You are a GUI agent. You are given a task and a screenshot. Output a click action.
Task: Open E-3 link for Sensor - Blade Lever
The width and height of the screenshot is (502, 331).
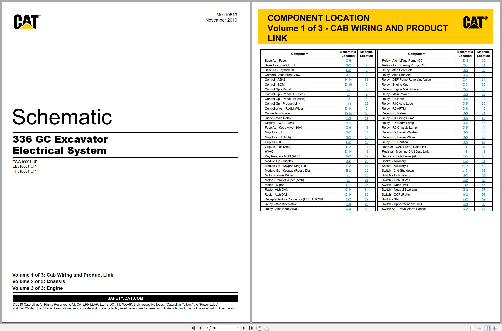465,156
